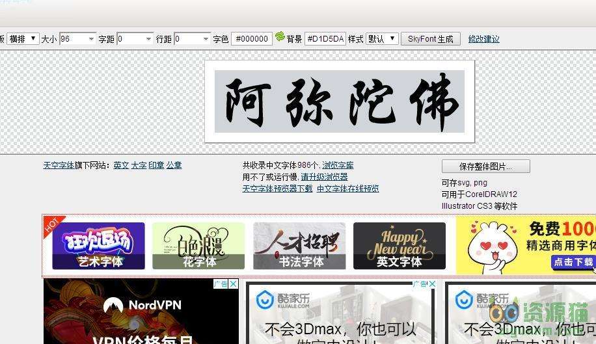Screen dimensions: 596x344
Task: Go to the 公章 site link
Action: 174,165
